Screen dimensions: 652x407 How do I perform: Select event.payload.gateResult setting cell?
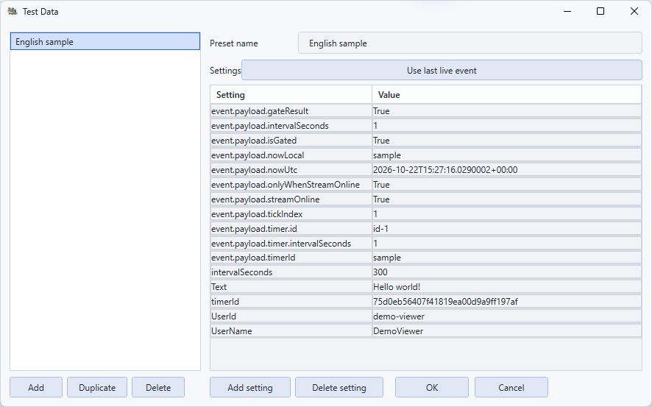click(x=291, y=111)
